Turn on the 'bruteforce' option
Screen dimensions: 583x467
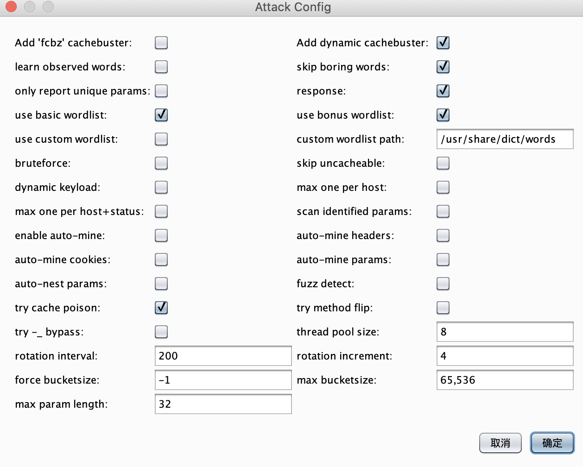pyautogui.click(x=161, y=163)
